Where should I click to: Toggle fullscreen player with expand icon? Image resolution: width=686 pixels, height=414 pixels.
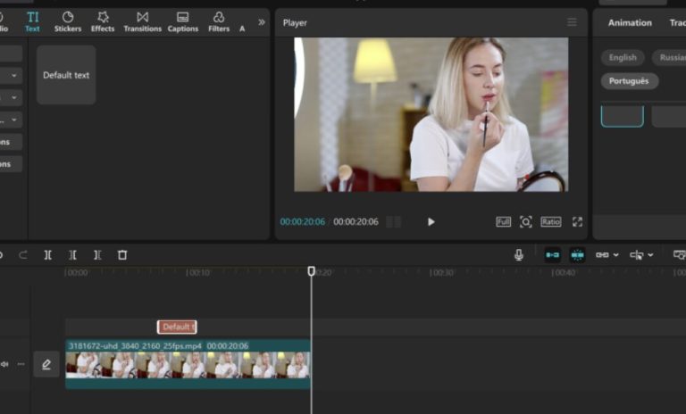[577, 222]
